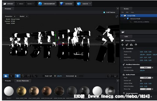This screenshot has height=101, width=157.
Task: Select metal_burned_scatterbox in scene tree
Action: [x=141, y=22]
